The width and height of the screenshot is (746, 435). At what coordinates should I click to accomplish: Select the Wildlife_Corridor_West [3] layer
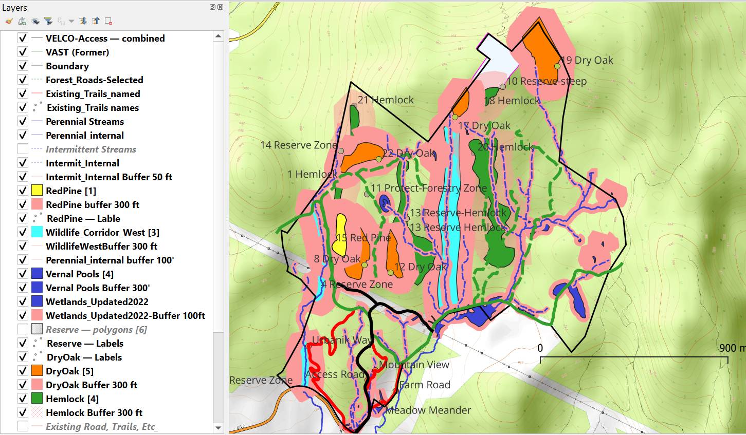(102, 232)
